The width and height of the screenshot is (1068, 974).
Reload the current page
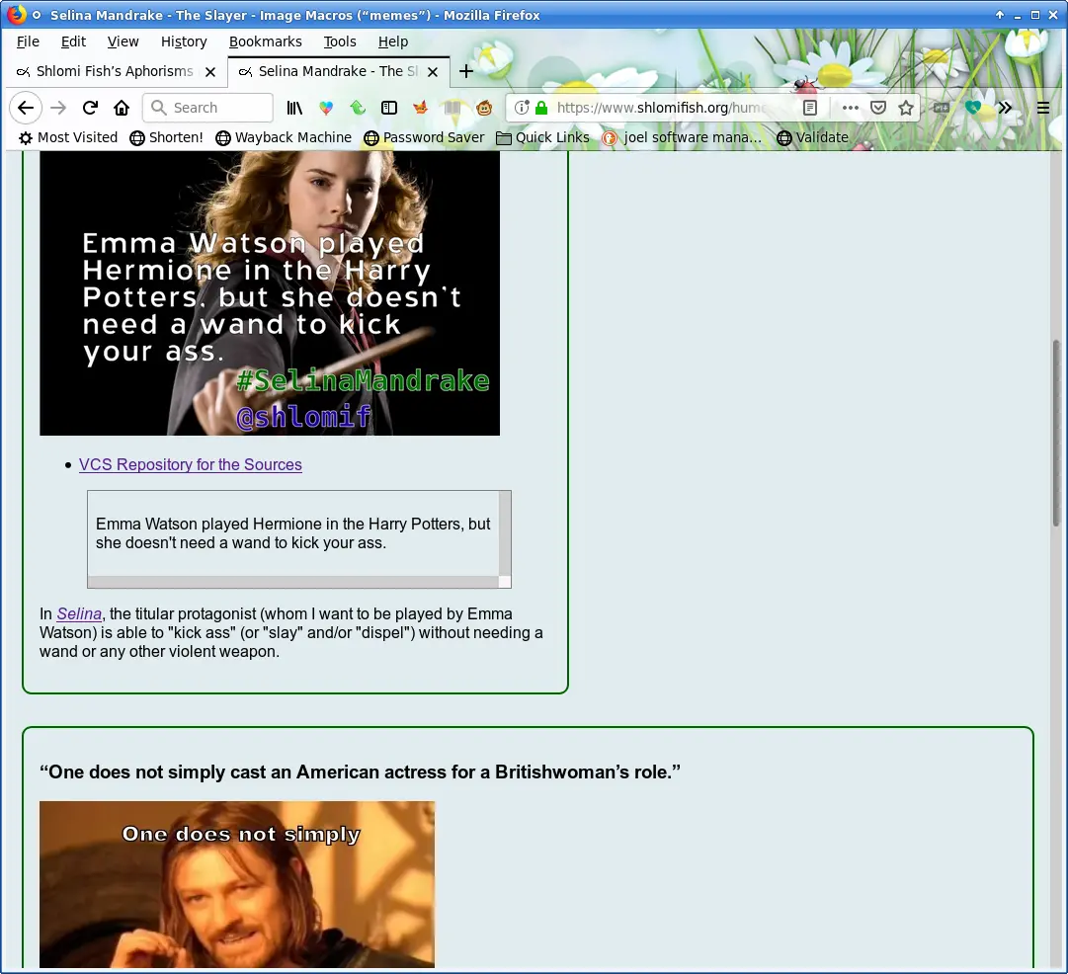click(90, 108)
